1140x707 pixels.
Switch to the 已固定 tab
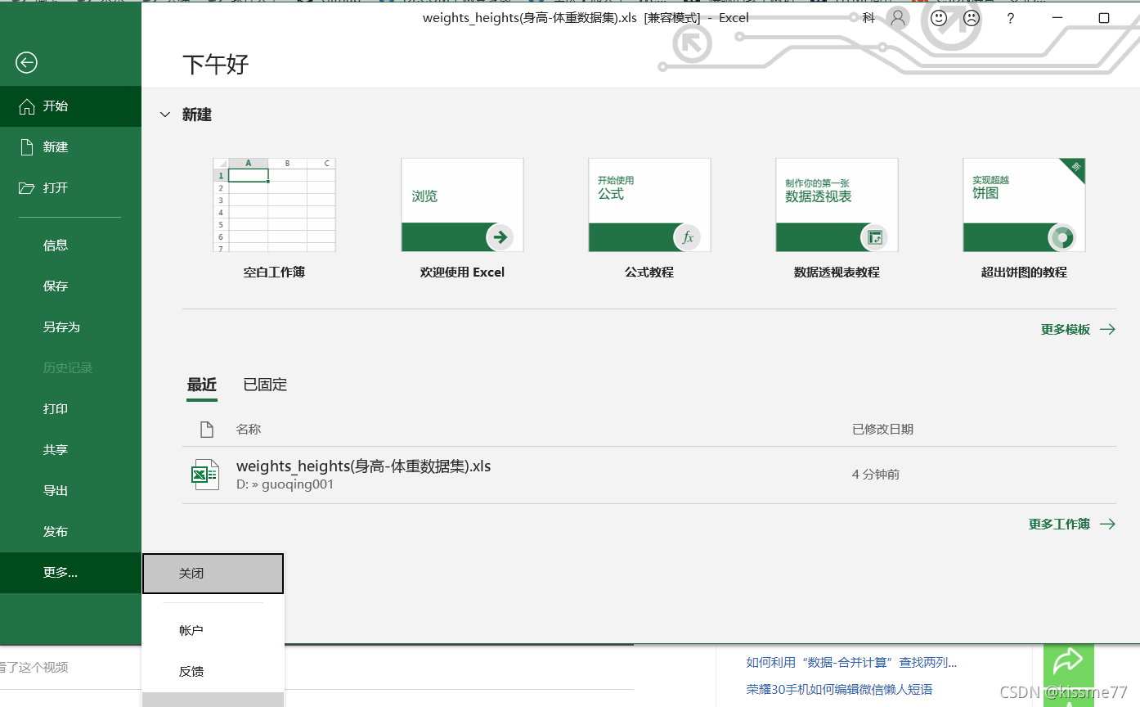[264, 385]
